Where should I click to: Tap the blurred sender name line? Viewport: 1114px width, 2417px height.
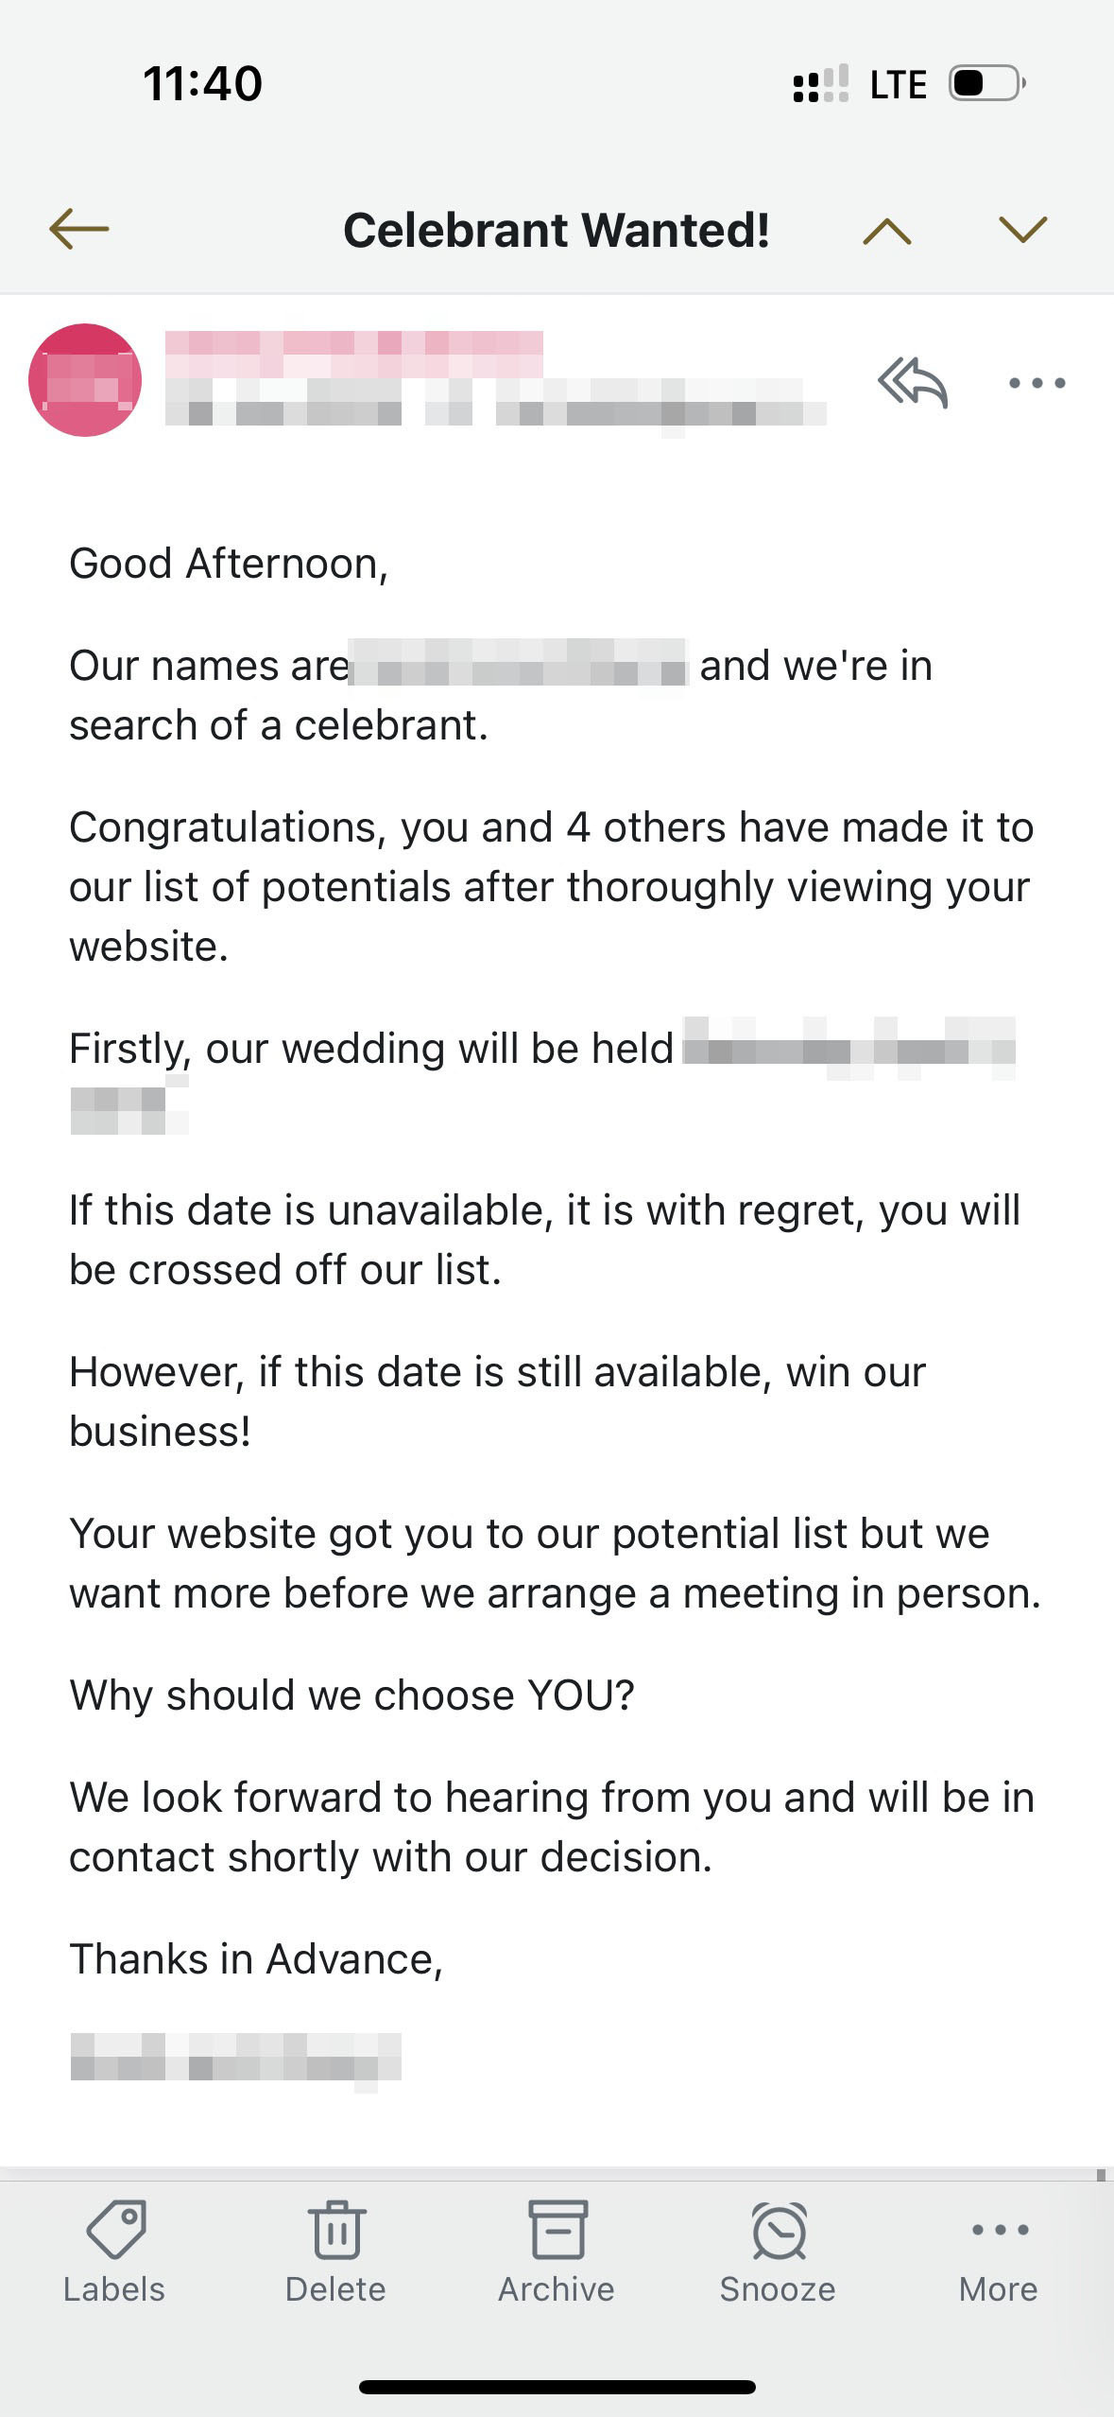353,354
